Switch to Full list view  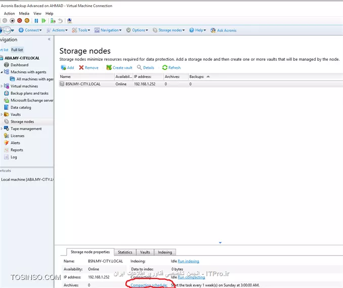pyautogui.click(x=17, y=50)
